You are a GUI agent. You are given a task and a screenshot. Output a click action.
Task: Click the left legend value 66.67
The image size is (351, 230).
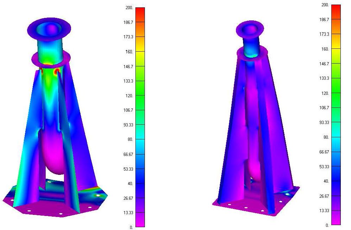128,154
